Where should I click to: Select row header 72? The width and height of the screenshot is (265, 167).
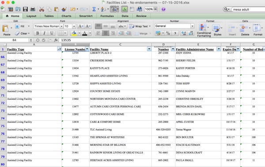click(3, 101)
